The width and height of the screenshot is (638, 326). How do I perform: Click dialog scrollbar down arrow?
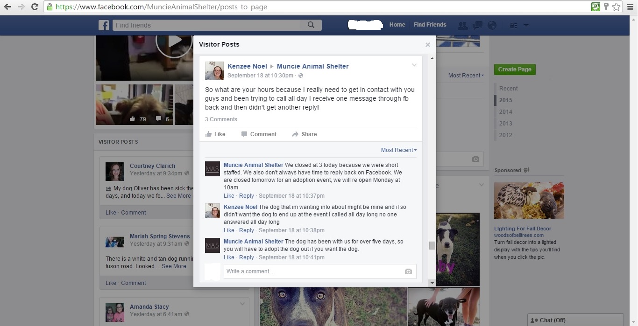432,283
